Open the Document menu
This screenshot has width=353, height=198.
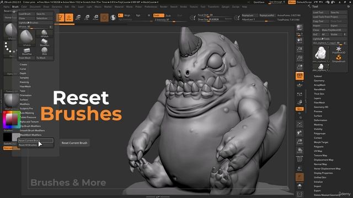[35, 7]
